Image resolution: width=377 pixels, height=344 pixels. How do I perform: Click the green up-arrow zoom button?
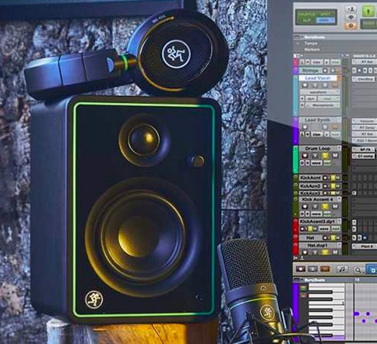pyautogui.click(x=368, y=11)
